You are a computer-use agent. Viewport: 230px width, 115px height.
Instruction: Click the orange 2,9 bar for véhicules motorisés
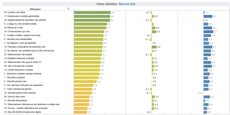pos(84,85)
